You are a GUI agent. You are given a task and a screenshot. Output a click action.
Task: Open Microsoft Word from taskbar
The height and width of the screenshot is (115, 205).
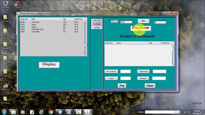[x=69, y=112]
